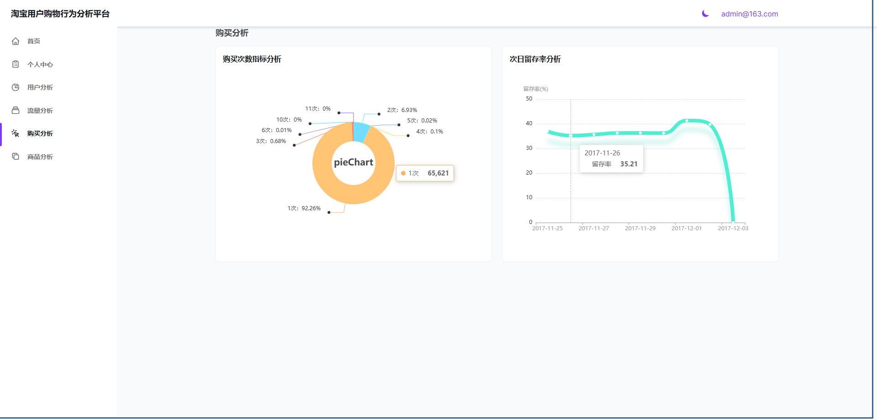877x420 pixels.
Task: Toggle dark mode with moon icon
Action: click(705, 14)
